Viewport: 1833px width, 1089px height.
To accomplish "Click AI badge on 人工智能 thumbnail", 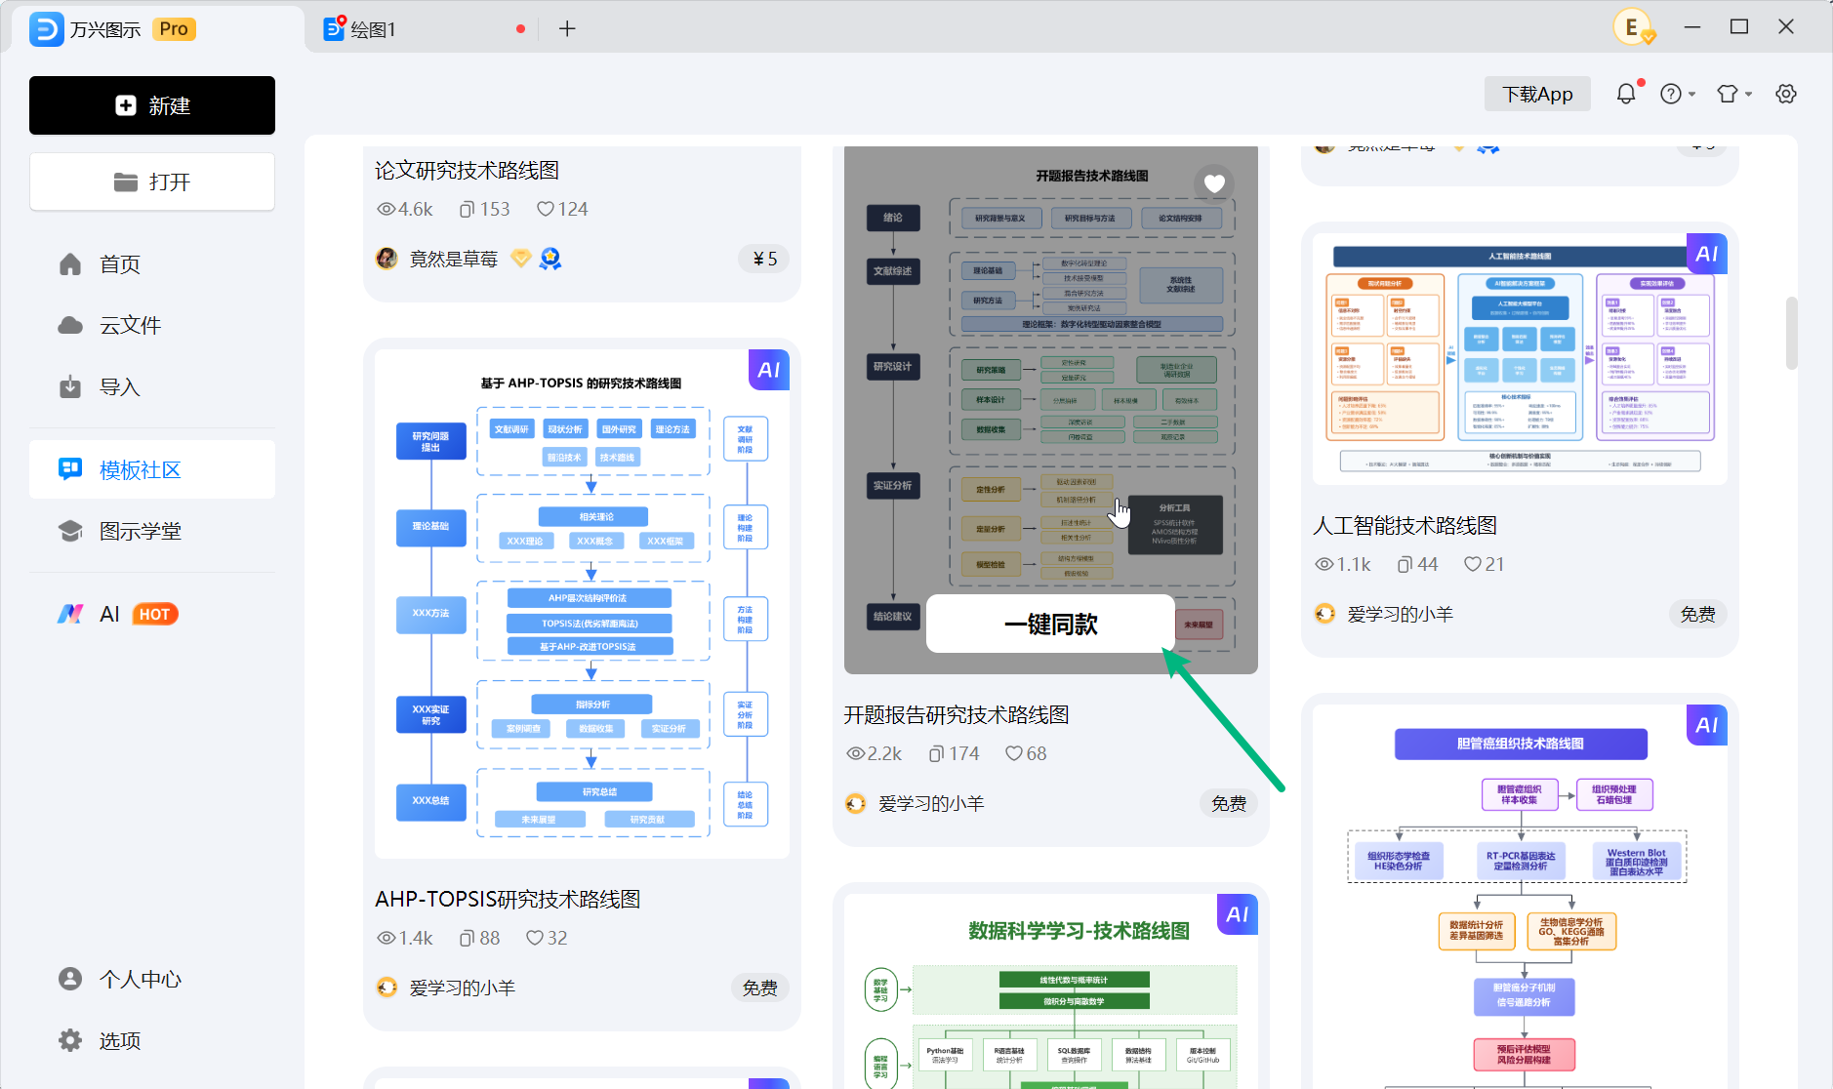I will pyautogui.click(x=1707, y=254).
